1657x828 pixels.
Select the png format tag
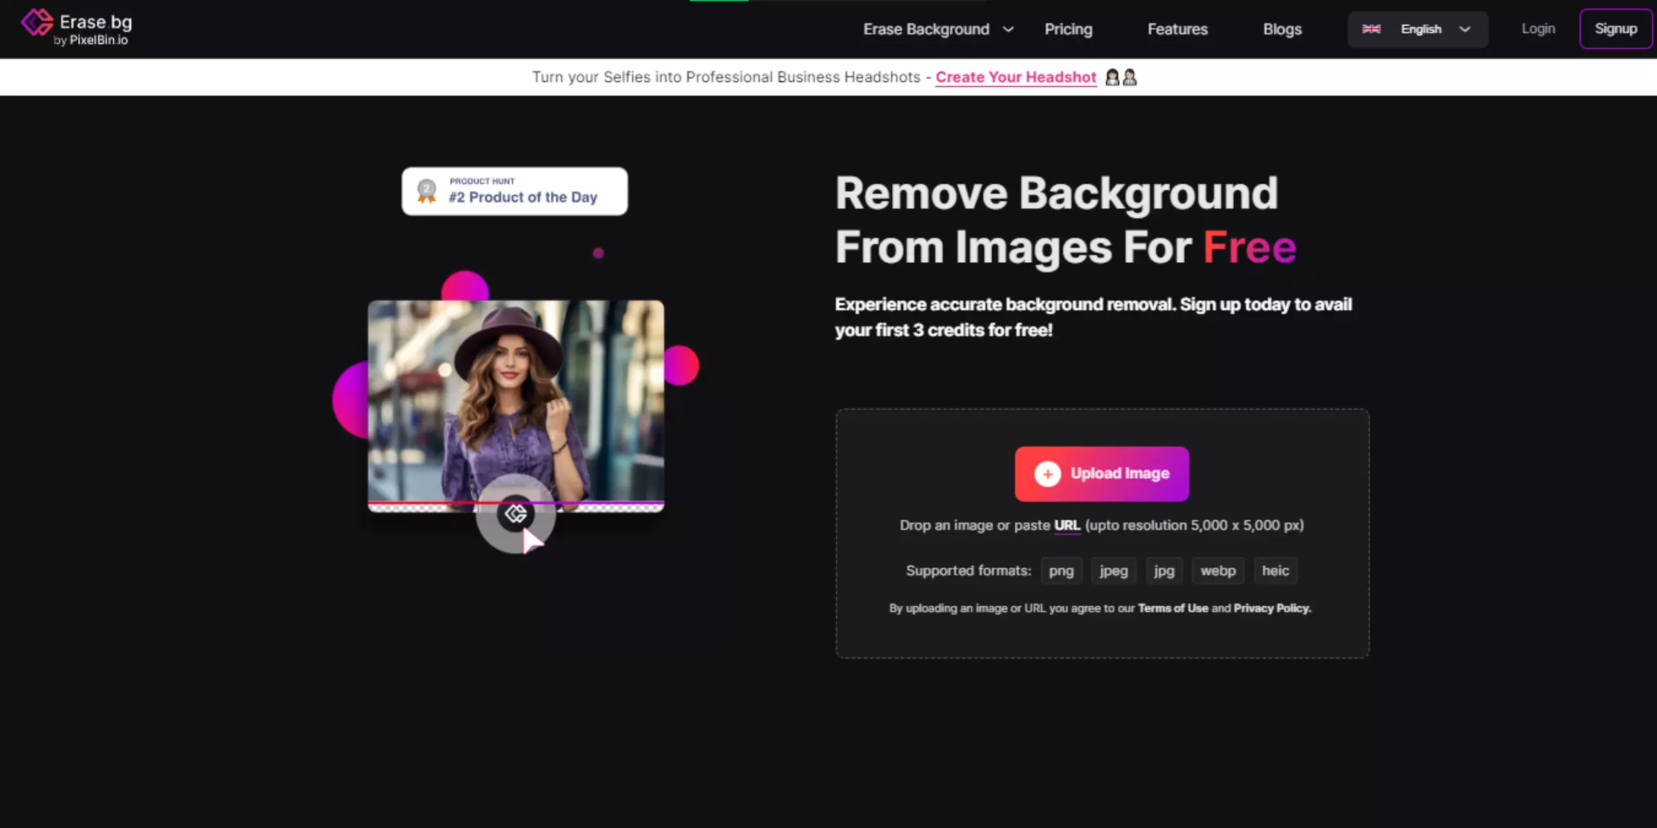point(1061,571)
